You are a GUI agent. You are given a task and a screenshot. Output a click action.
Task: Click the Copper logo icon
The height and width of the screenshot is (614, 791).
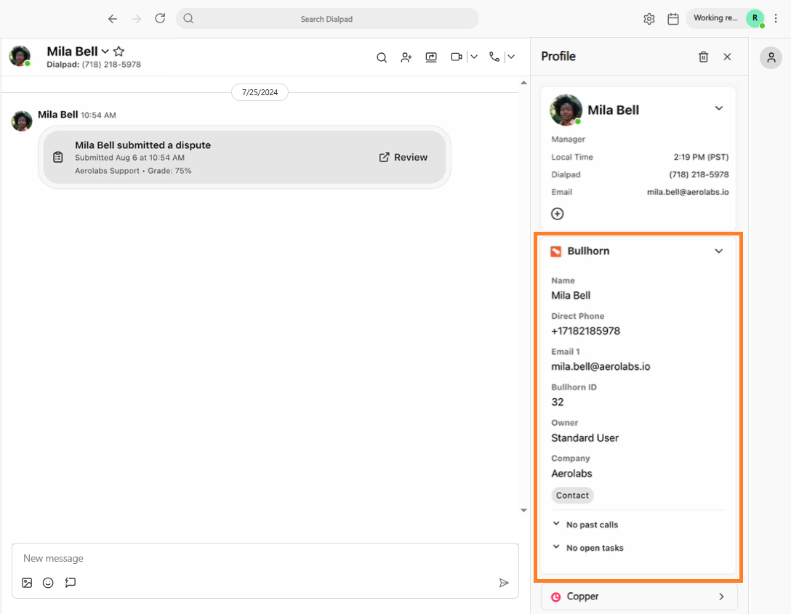click(x=555, y=597)
